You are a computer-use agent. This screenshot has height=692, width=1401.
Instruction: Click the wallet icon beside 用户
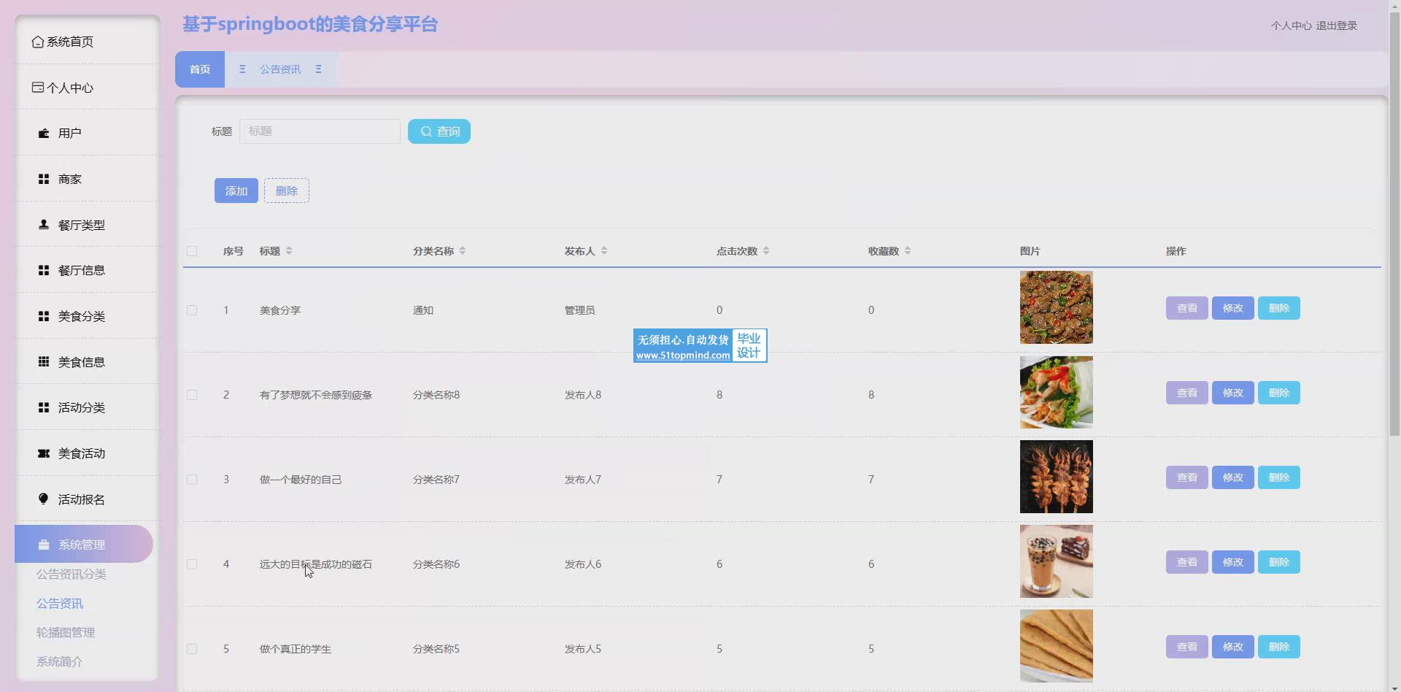(44, 134)
